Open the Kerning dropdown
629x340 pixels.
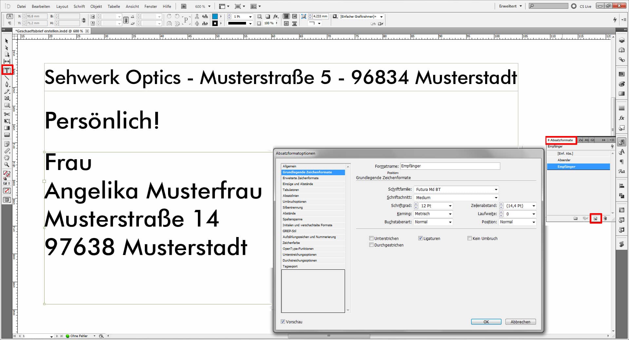(450, 214)
